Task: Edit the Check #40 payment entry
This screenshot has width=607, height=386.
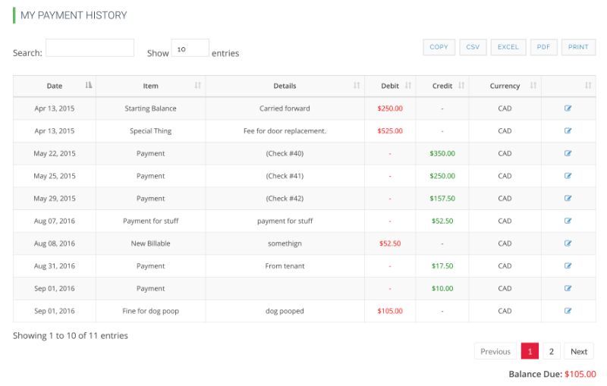Action: (568, 153)
